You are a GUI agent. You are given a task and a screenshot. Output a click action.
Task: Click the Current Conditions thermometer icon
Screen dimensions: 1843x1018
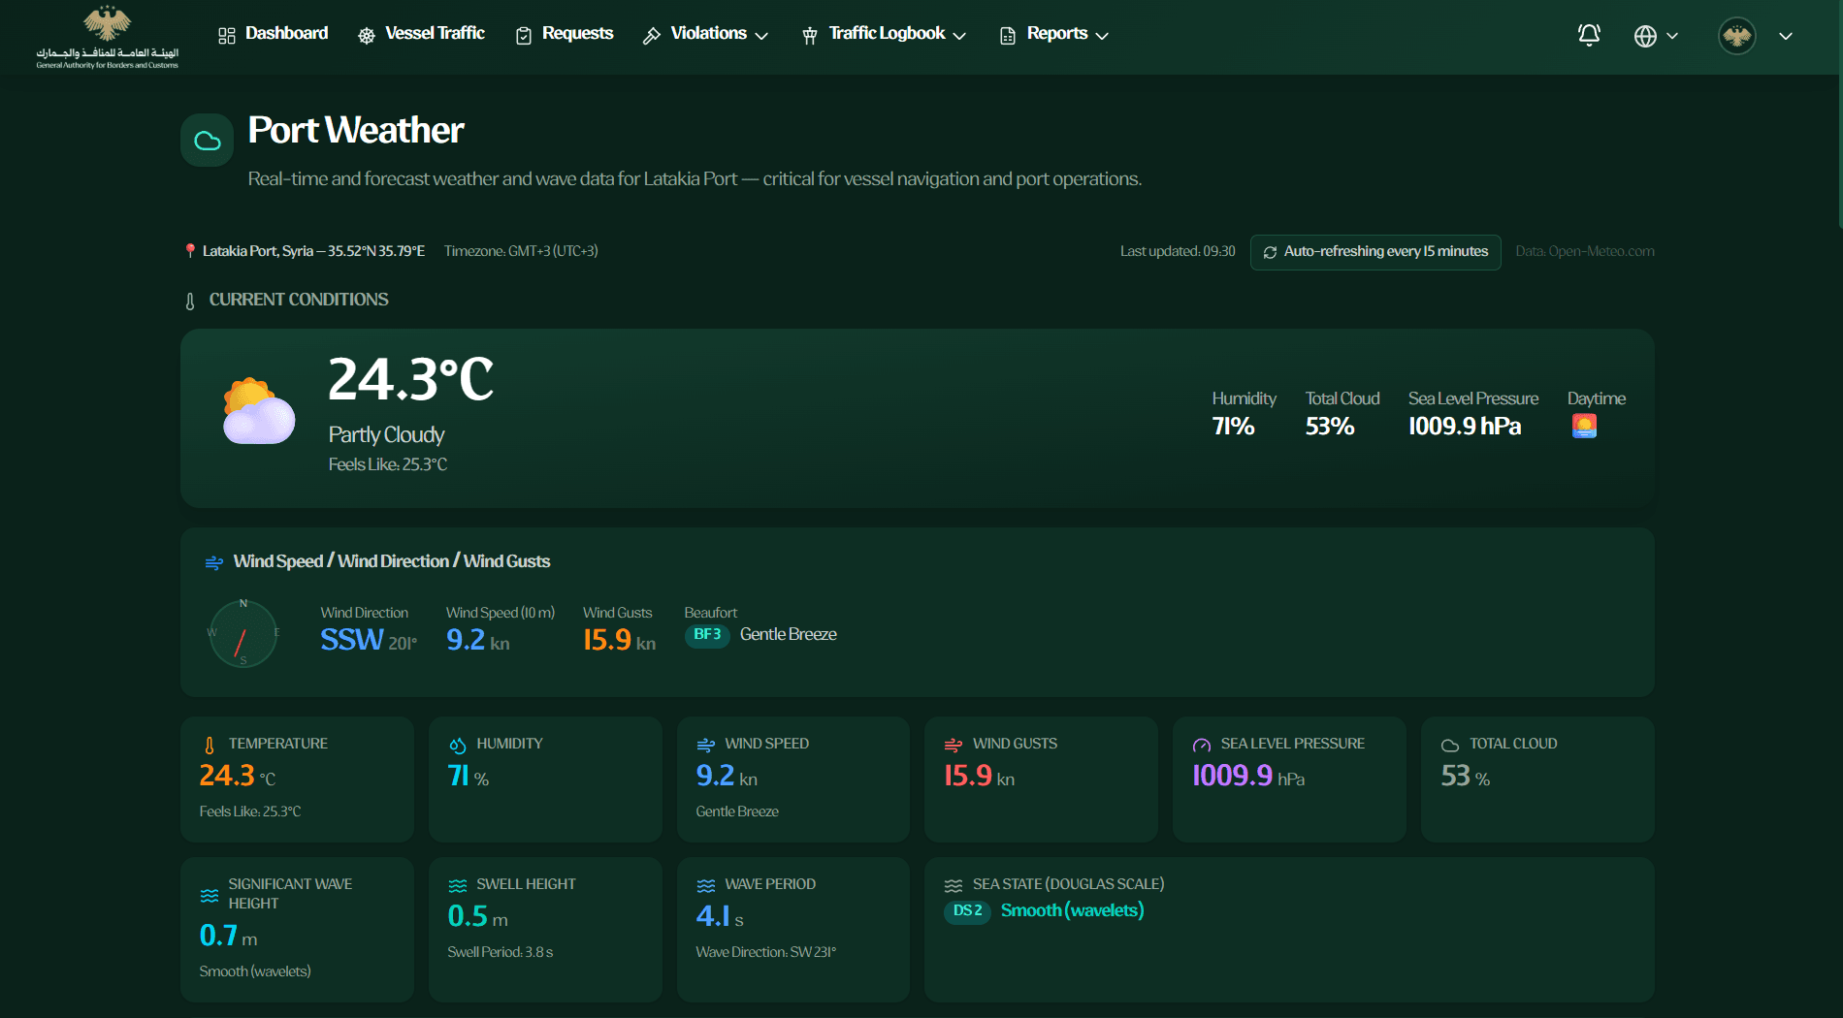pos(190,301)
